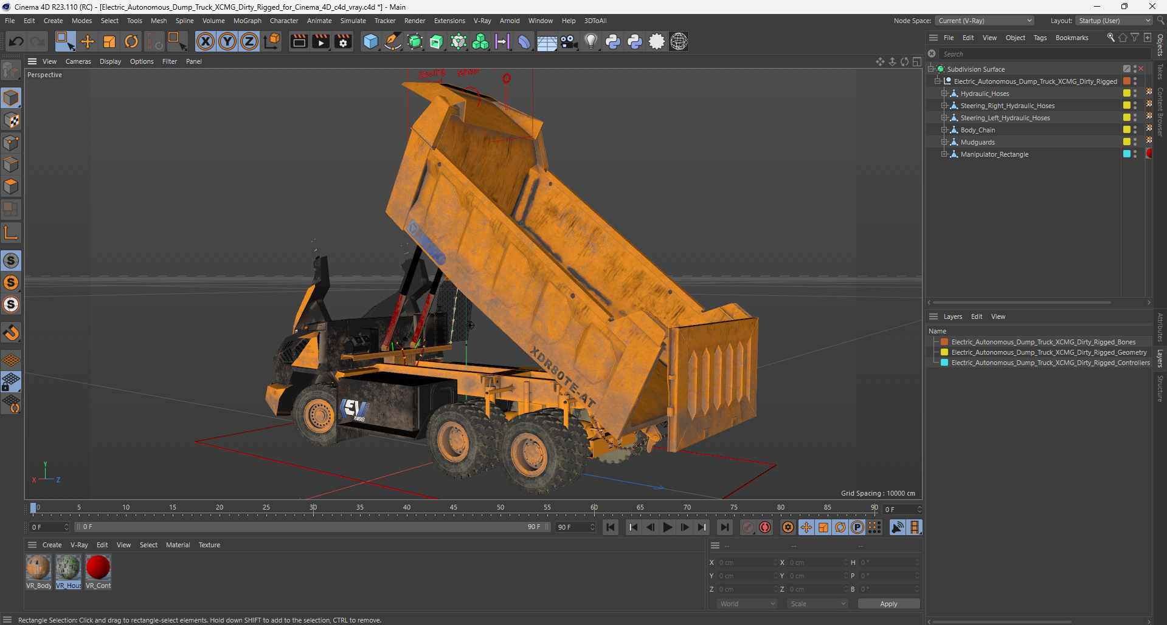Screen dimensions: 1167x625
Task: Toggle visibility dots for Hydraulic_Hoses
Action: pos(1135,94)
